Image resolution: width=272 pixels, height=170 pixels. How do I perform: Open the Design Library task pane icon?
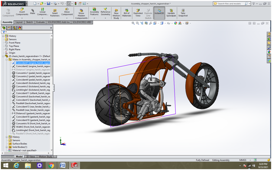click(269, 38)
